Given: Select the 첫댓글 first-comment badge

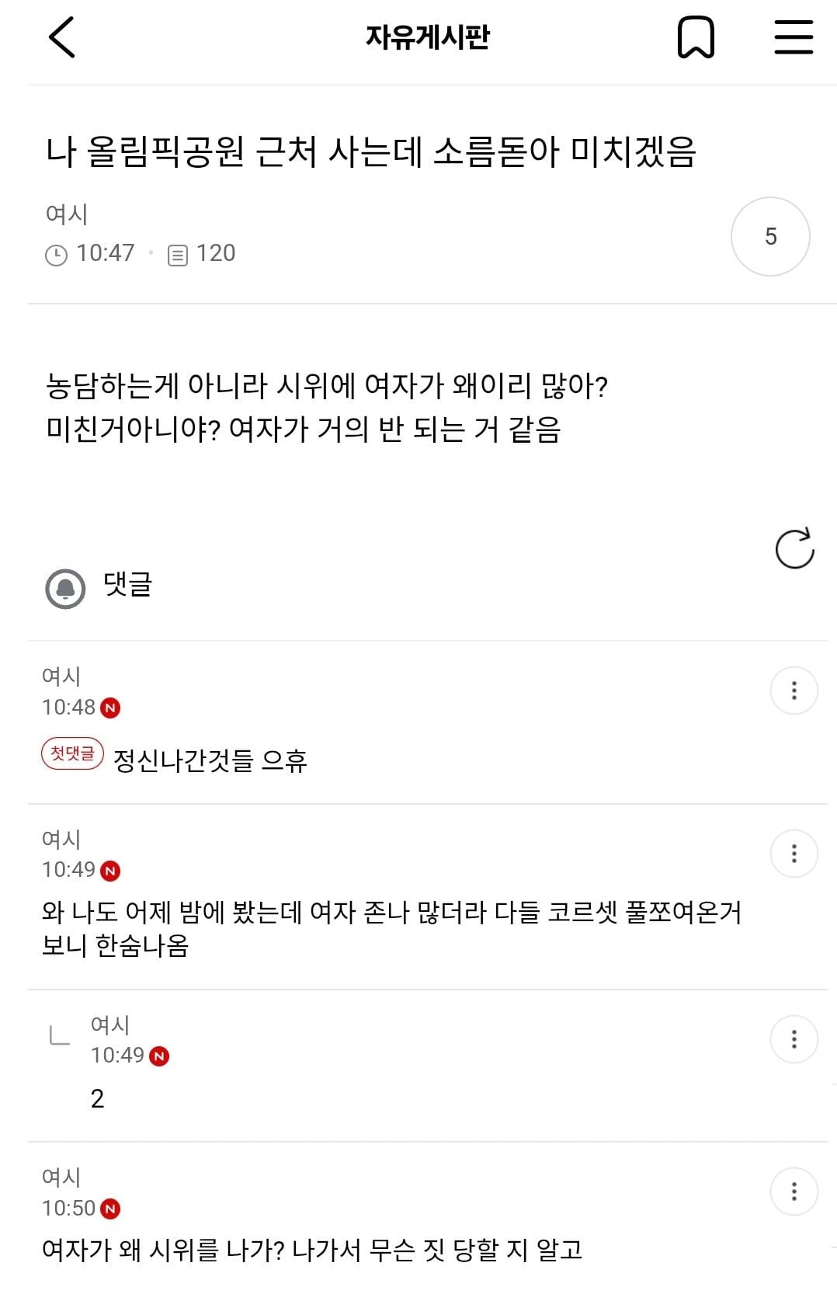Looking at the screenshot, I should [x=72, y=753].
